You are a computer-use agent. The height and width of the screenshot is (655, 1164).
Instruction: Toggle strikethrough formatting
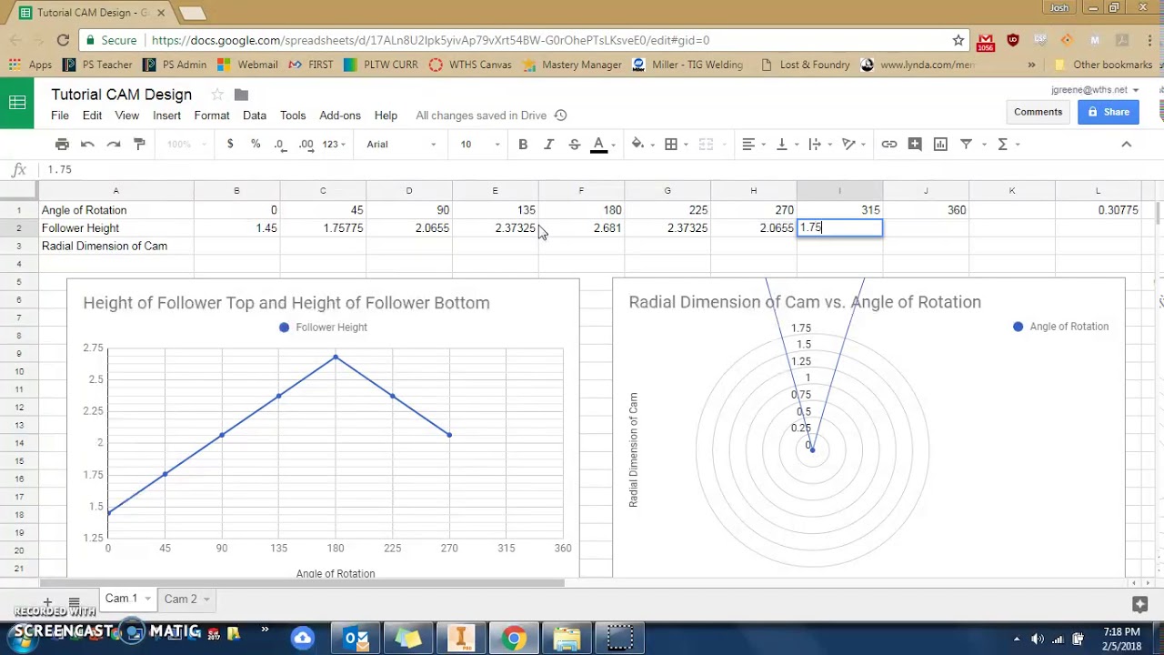coord(574,144)
